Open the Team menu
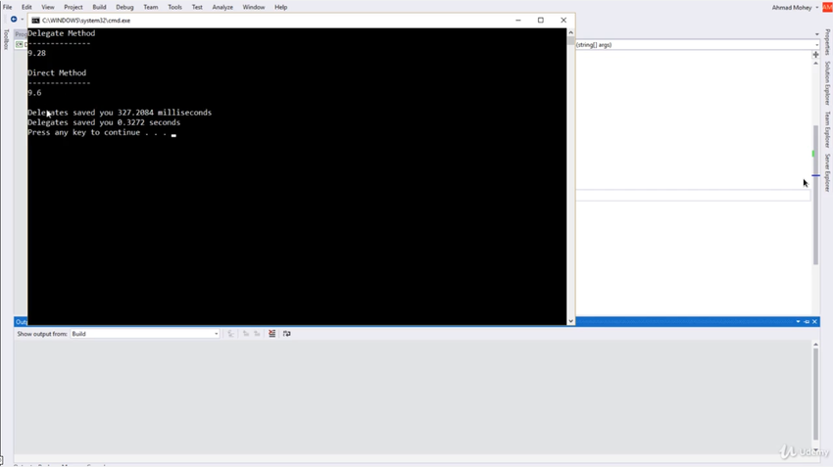This screenshot has width=833, height=467. (x=151, y=7)
